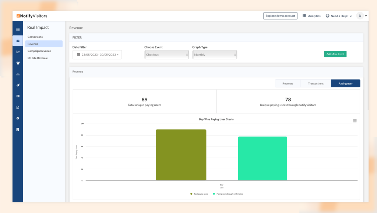Open the chart hamburger menu icon
Viewport: 377px width, 213px height.
pos(355,121)
